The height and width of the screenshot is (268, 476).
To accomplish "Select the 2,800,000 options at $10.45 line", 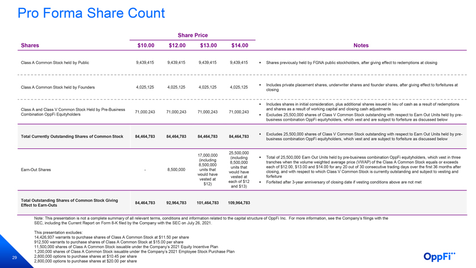I will (x=86, y=257).
